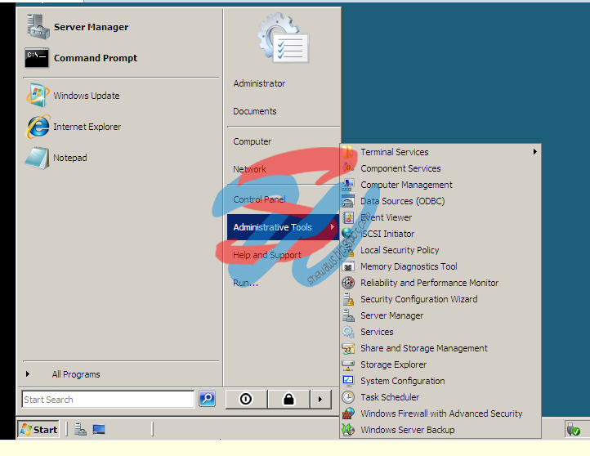Click Notepad label in Start menu
Viewport: 590px width, 456px height.
[70, 158]
